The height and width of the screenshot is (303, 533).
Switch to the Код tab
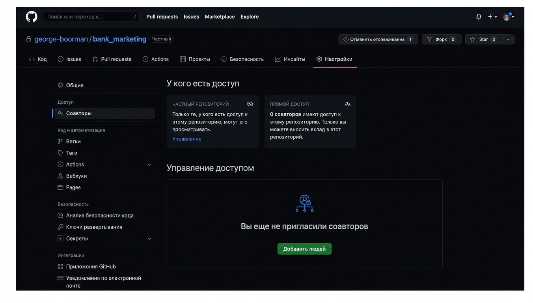click(x=38, y=59)
